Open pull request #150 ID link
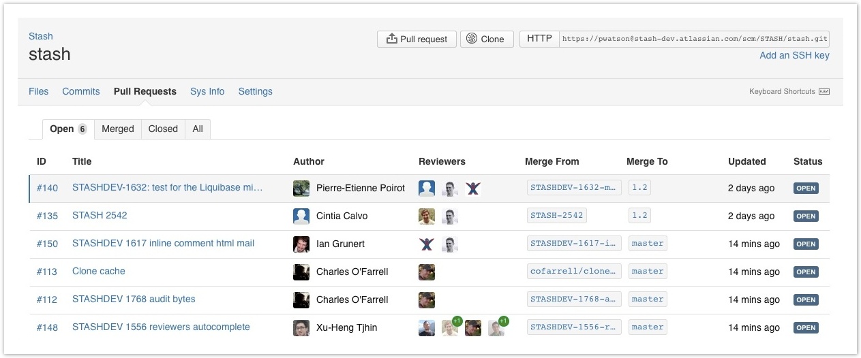 (47, 244)
